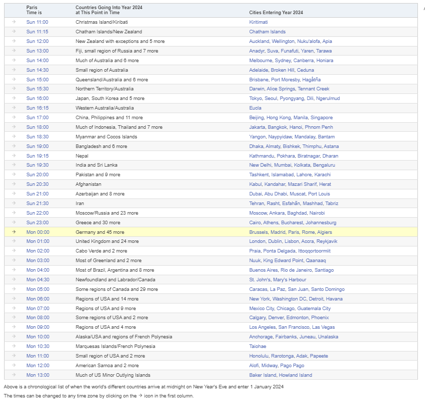The image size is (425, 402).
Task: Follow the Eucla city link
Action: click(255, 108)
